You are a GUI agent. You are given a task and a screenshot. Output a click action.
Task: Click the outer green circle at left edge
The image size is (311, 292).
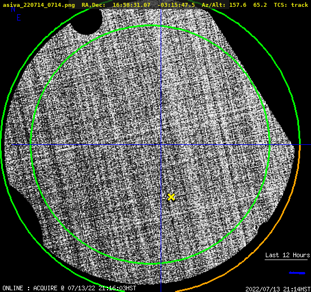2,145
